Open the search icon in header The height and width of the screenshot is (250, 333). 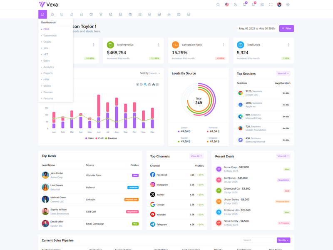[x=218, y=5]
